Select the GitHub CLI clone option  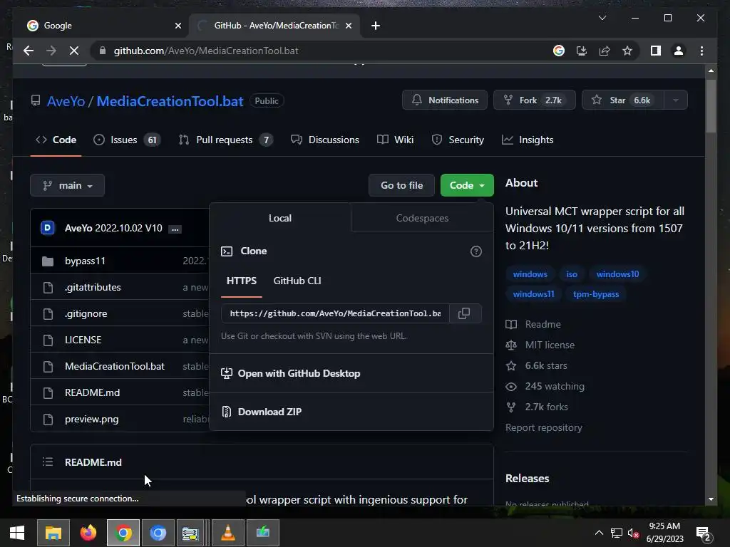pyautogui.click(x=297, y=281)
